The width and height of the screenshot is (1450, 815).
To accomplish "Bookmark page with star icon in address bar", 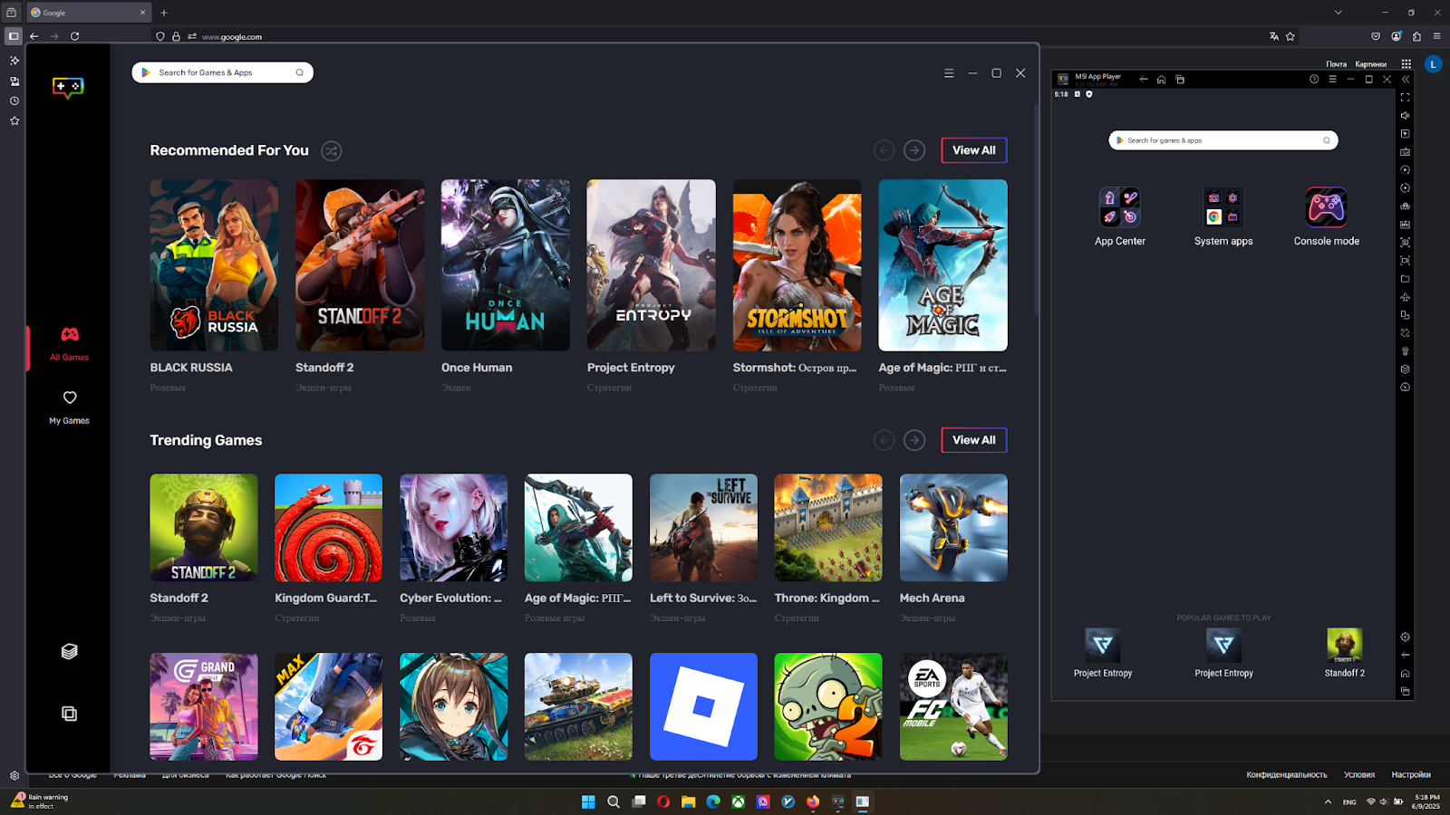I will pyautogui.click(x=1290, y=36).
